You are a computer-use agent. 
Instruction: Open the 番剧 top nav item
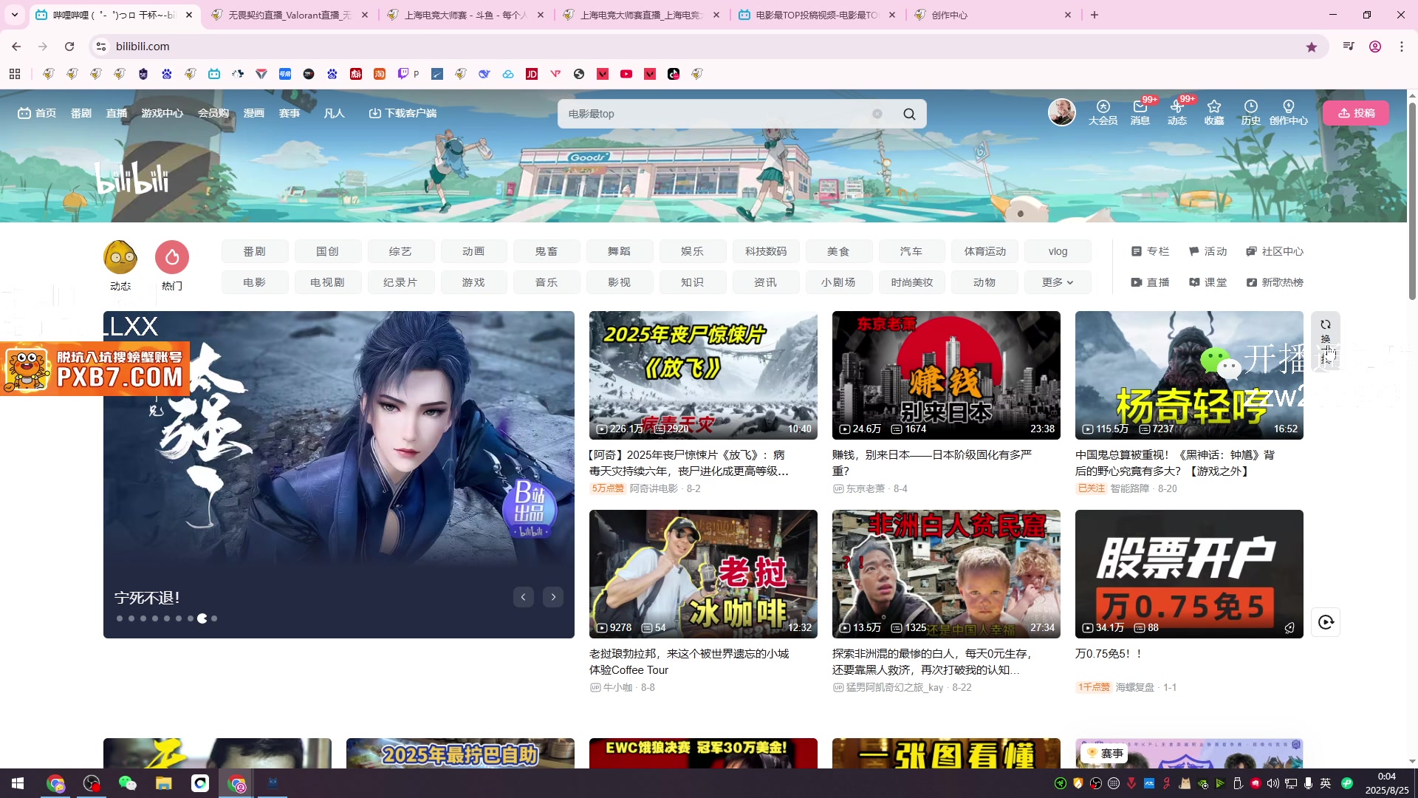coord(81,113)
